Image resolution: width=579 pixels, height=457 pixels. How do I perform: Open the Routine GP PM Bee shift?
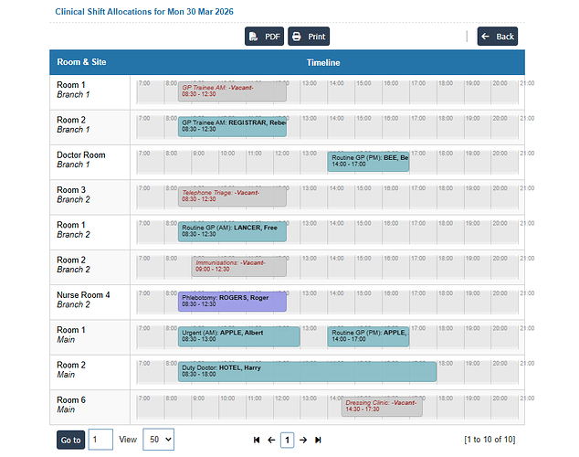368,162
